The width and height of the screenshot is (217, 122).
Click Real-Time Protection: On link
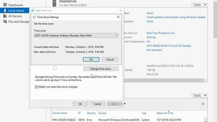tap(161, 33)
